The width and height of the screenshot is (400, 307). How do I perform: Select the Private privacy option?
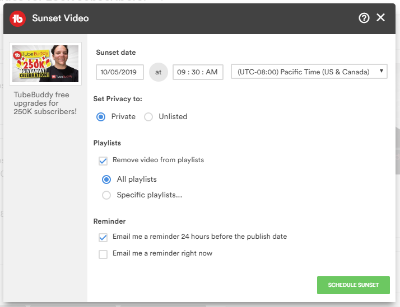click(101, 117)
